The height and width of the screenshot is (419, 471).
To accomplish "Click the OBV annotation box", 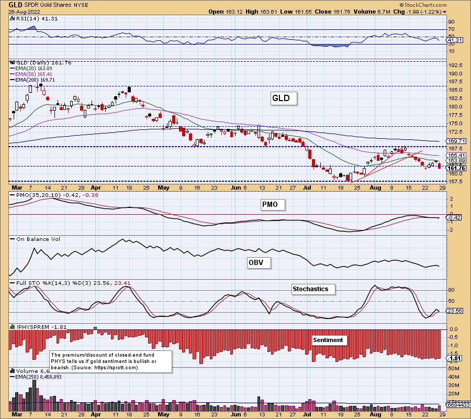I will click(259, 263).
